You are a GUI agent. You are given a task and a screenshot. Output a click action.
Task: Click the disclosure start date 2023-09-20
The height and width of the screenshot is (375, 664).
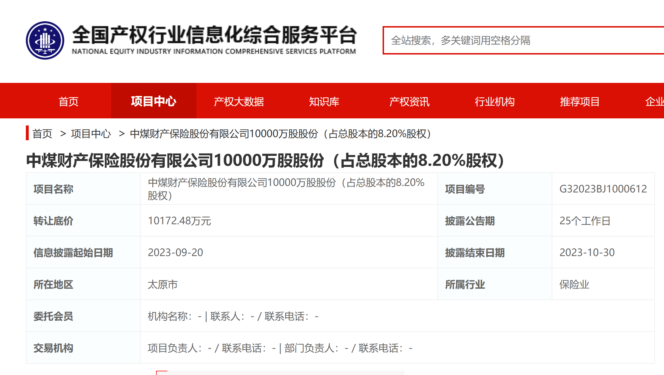pos(175,252)
